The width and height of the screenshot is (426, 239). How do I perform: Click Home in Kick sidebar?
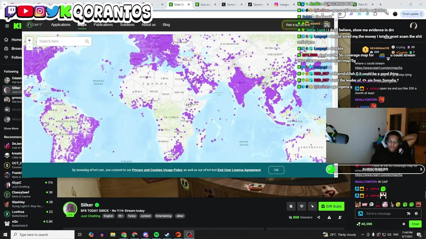coord(13,40)
